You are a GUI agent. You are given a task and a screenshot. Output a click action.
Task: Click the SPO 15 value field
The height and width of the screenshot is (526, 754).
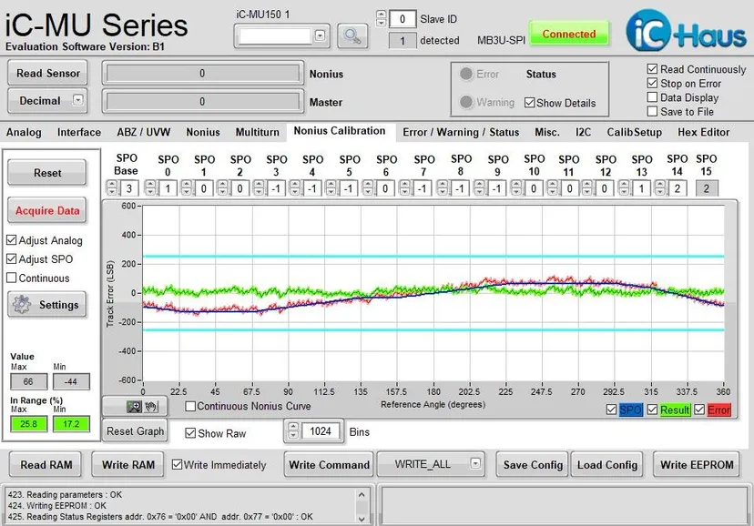tap(706, 188)
